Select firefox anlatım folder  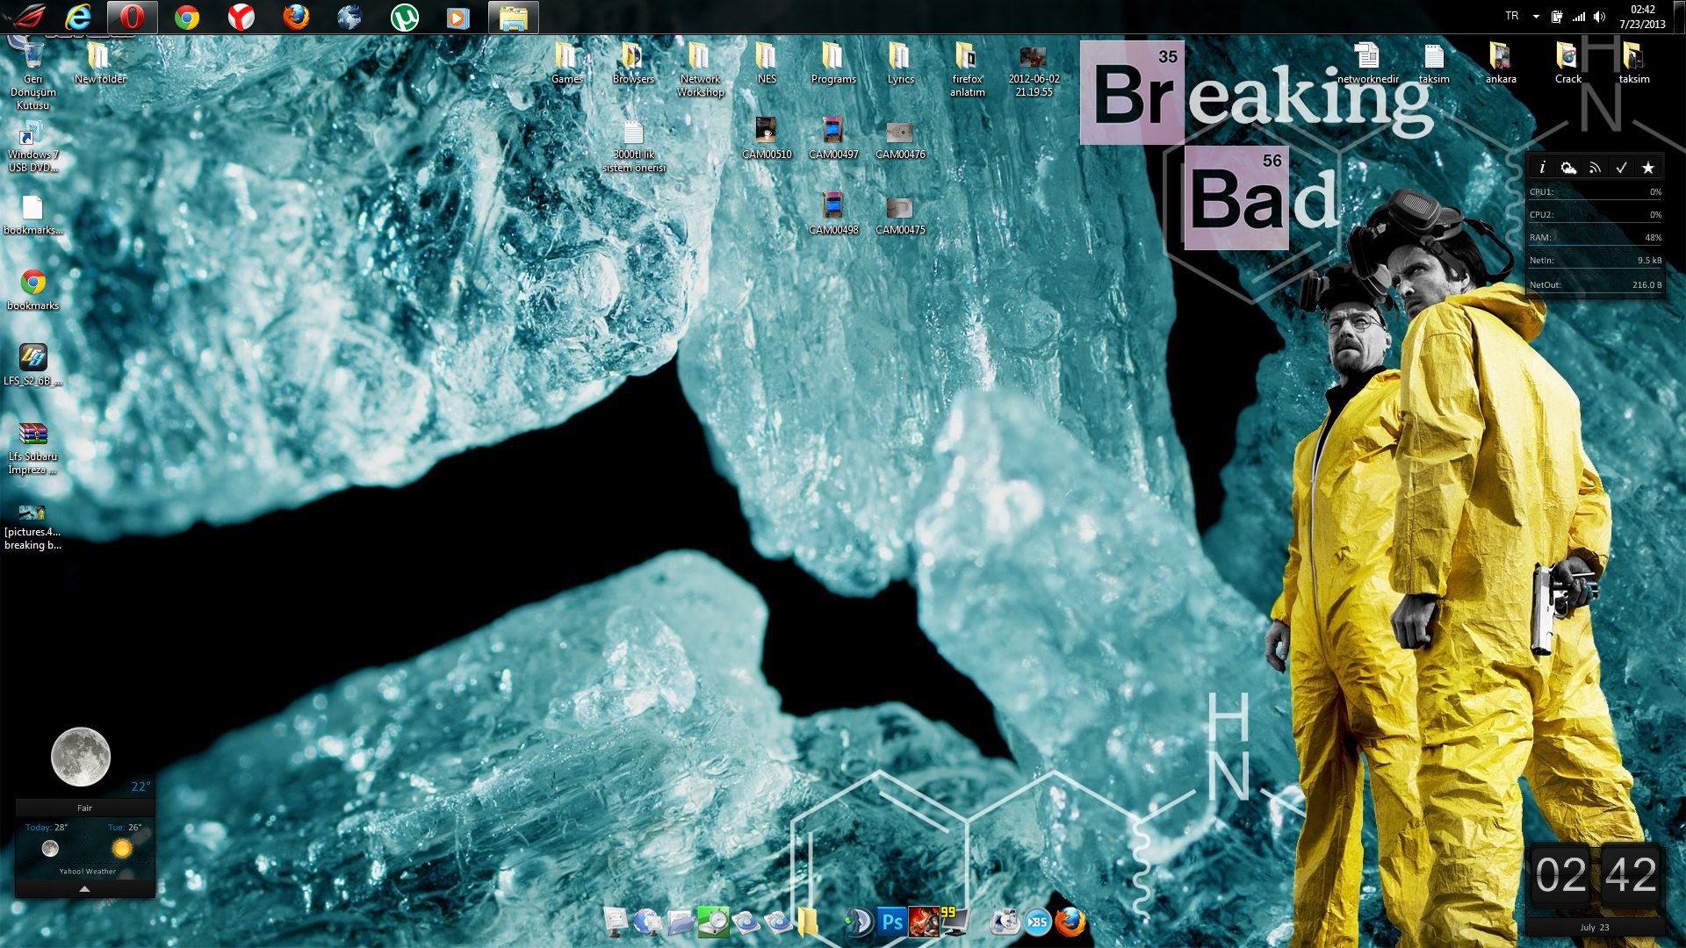[x=967, y=69]
